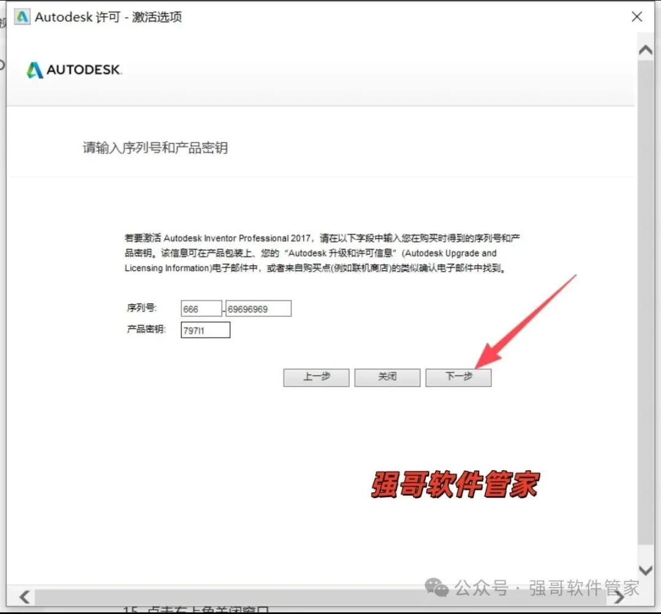Click the 下一步 (Next) button
This screenshot has height=614, width=661.
458,377
